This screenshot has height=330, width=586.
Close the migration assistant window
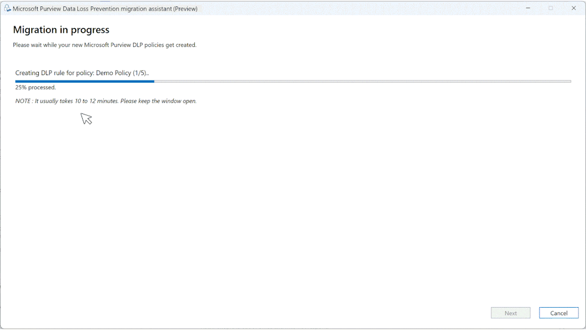pos(574,8)
